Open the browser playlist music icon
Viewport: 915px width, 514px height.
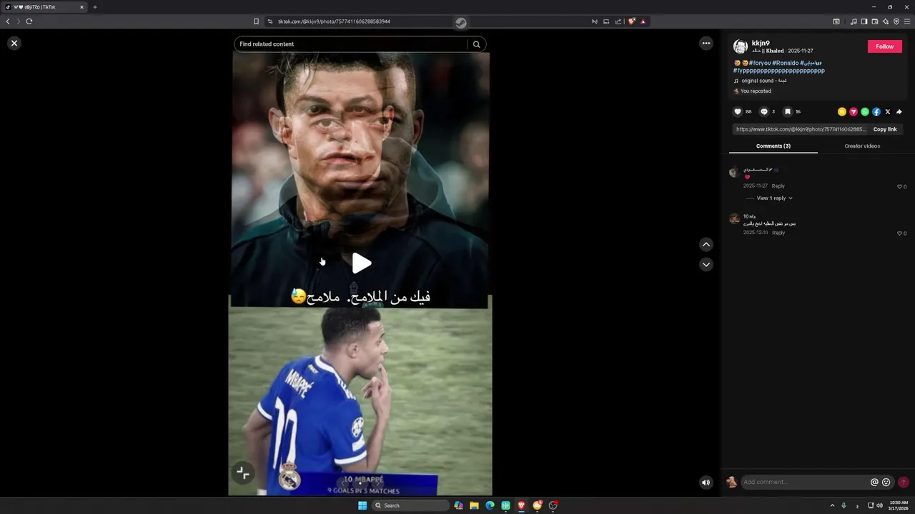coord(853,21)
